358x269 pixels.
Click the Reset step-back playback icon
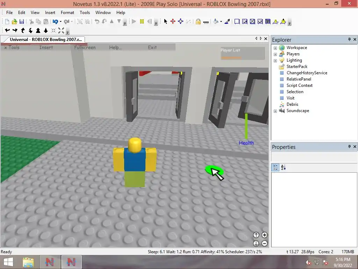[x=150, y=21]
